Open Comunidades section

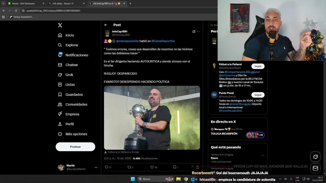pos(73,104)
